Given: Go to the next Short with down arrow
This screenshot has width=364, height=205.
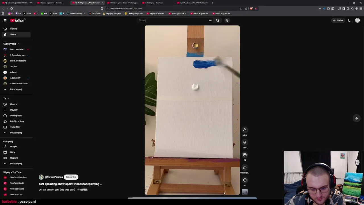Looking at the screenshot, I should 356,118.
